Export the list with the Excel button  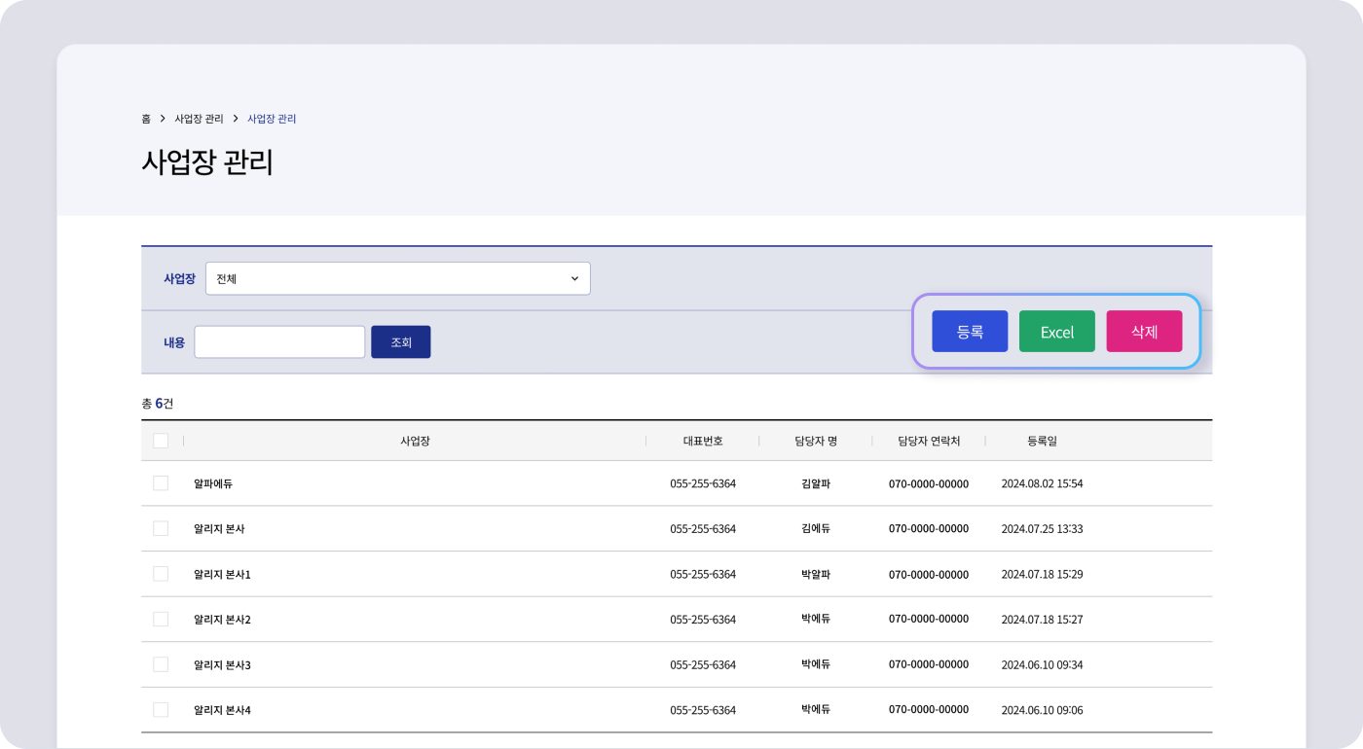coord(1056,332)
